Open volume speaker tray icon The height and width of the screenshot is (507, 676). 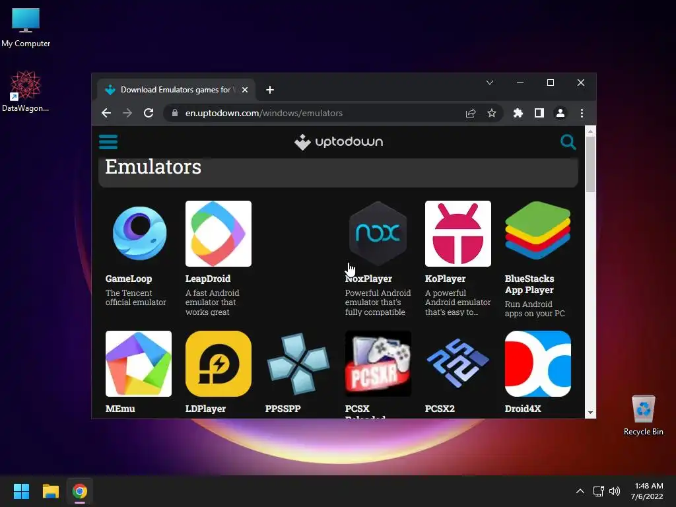615,491
